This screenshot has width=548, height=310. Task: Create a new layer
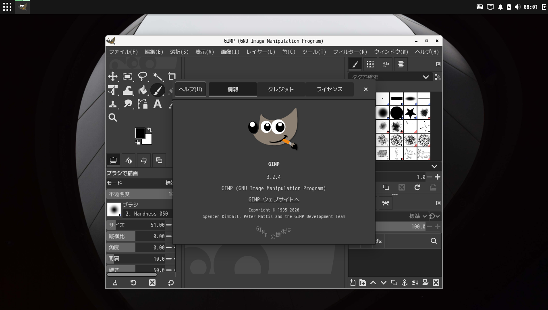point(352,283)
